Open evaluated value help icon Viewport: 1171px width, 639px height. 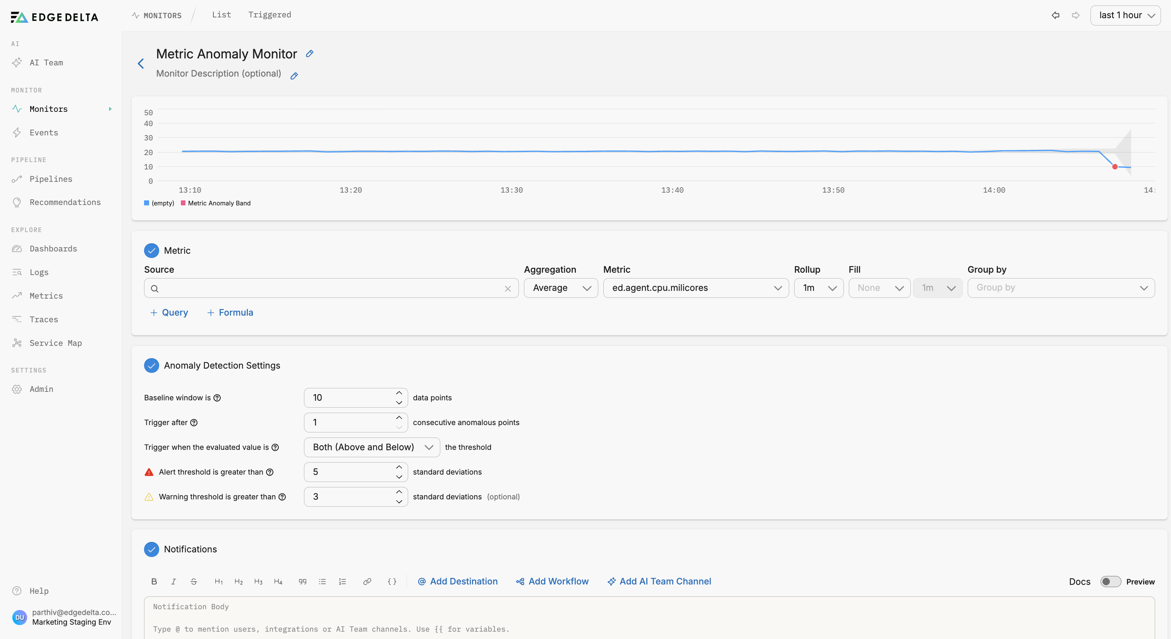(x=275, y=448)
